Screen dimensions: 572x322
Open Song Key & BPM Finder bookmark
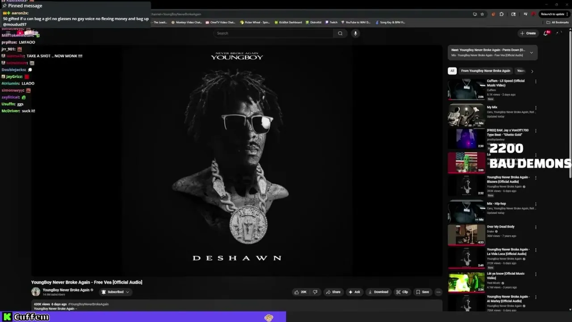tap(391, 22)
